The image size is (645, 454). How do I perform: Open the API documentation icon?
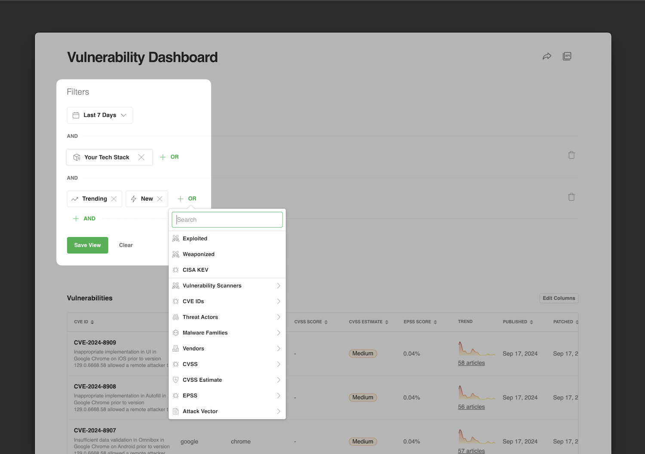click(567, 56)
